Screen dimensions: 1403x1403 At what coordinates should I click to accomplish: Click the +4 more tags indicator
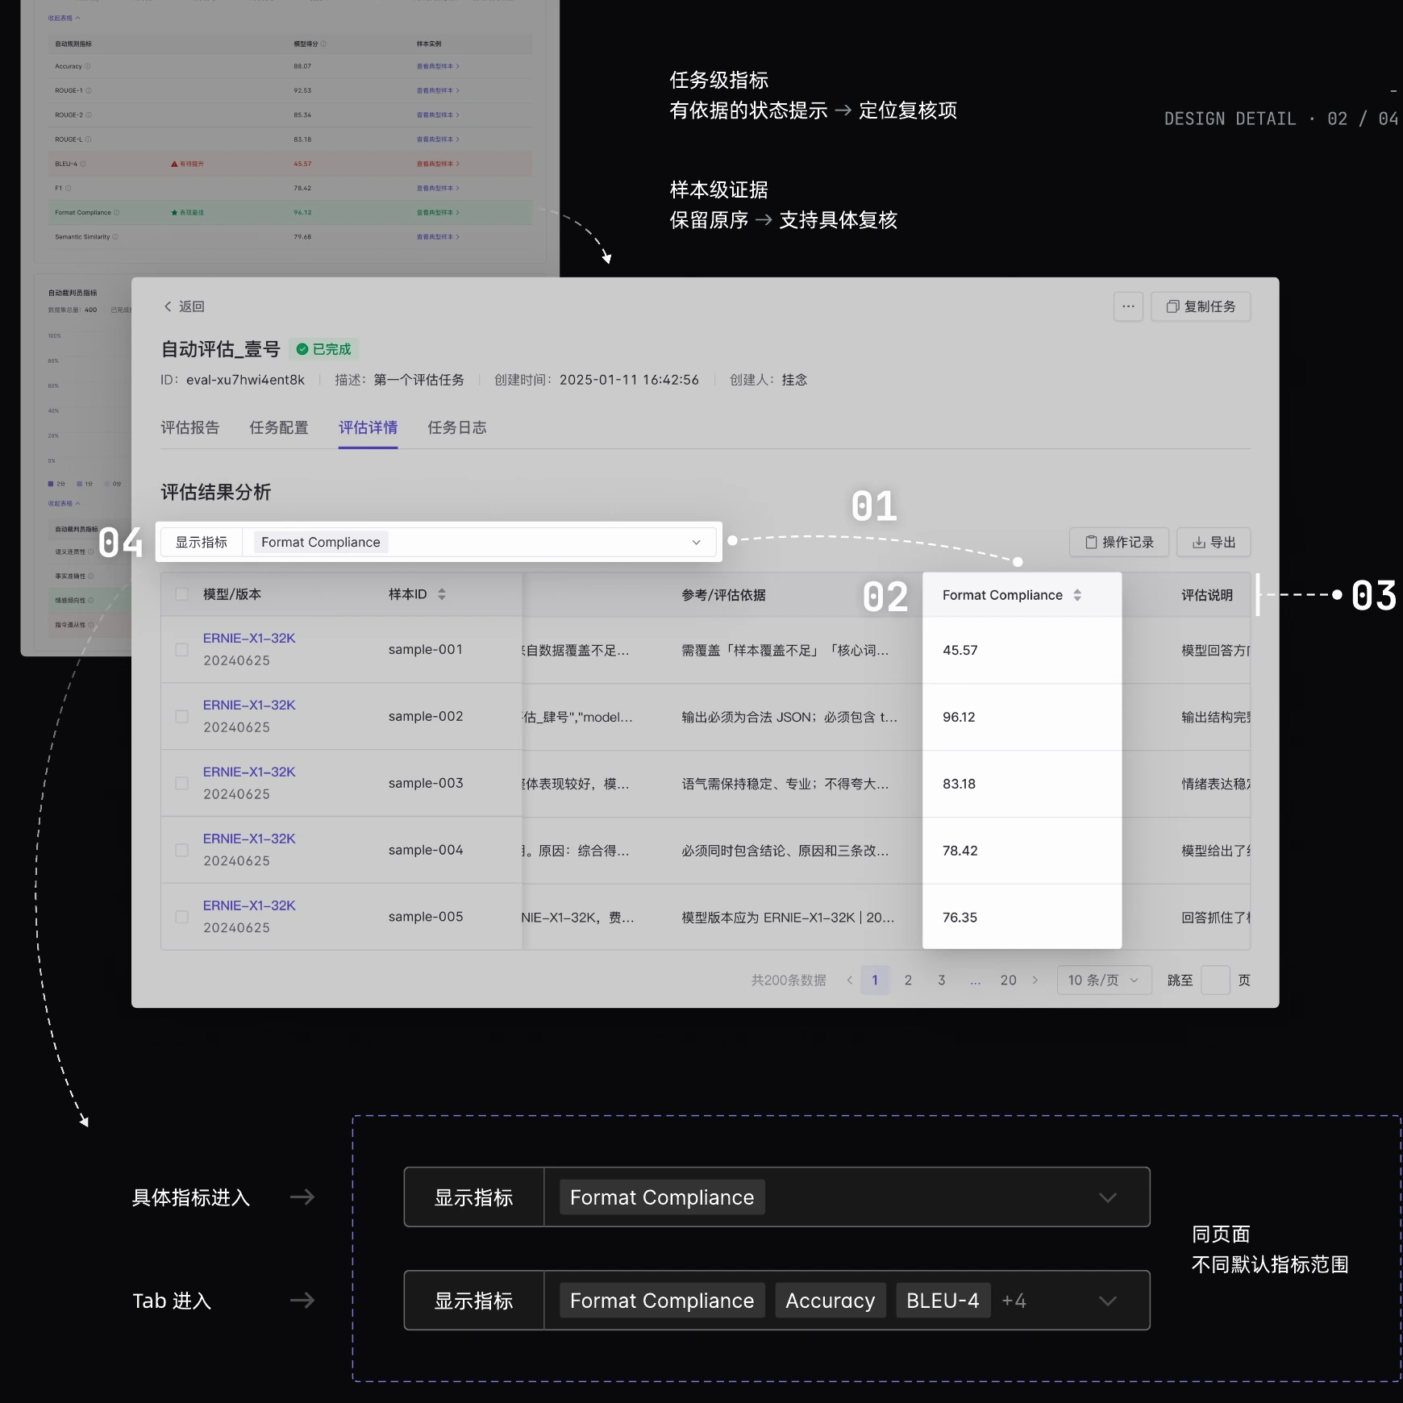[1014, 1301]
